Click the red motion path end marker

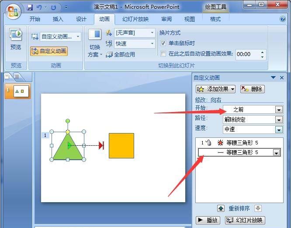tap(101, 145)
